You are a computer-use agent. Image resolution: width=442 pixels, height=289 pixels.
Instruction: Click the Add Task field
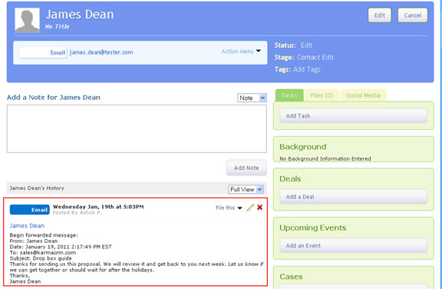pyautogui.click(x=353, y=116)
